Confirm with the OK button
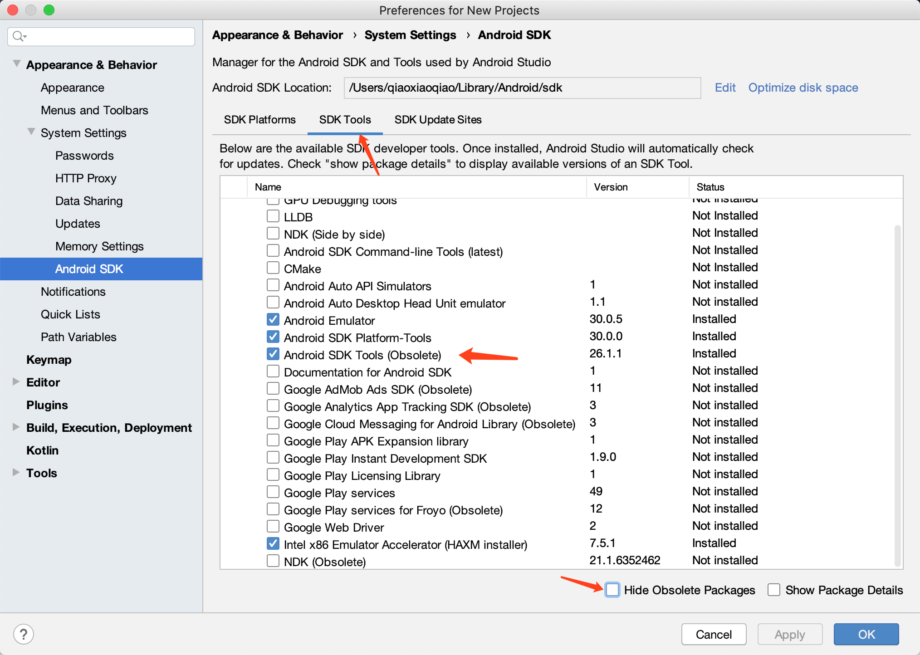The image size is (920, 655). coord(866,634)
